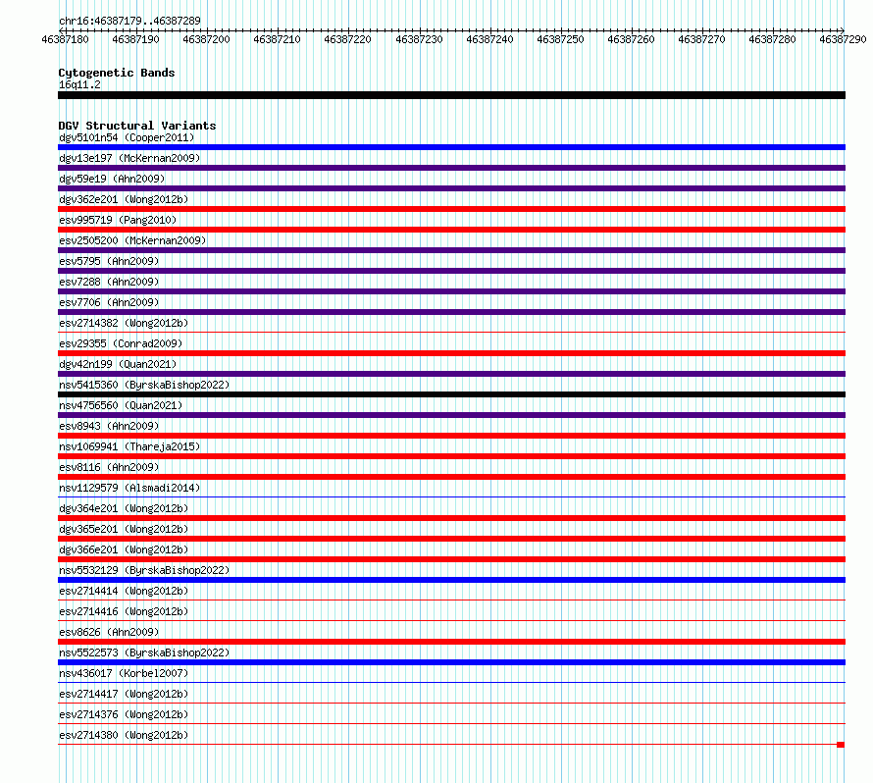The height and width of the screenshot is (783, 873).
Task: Click ruler tick label 46387230
Action: [x=419, y=39]
